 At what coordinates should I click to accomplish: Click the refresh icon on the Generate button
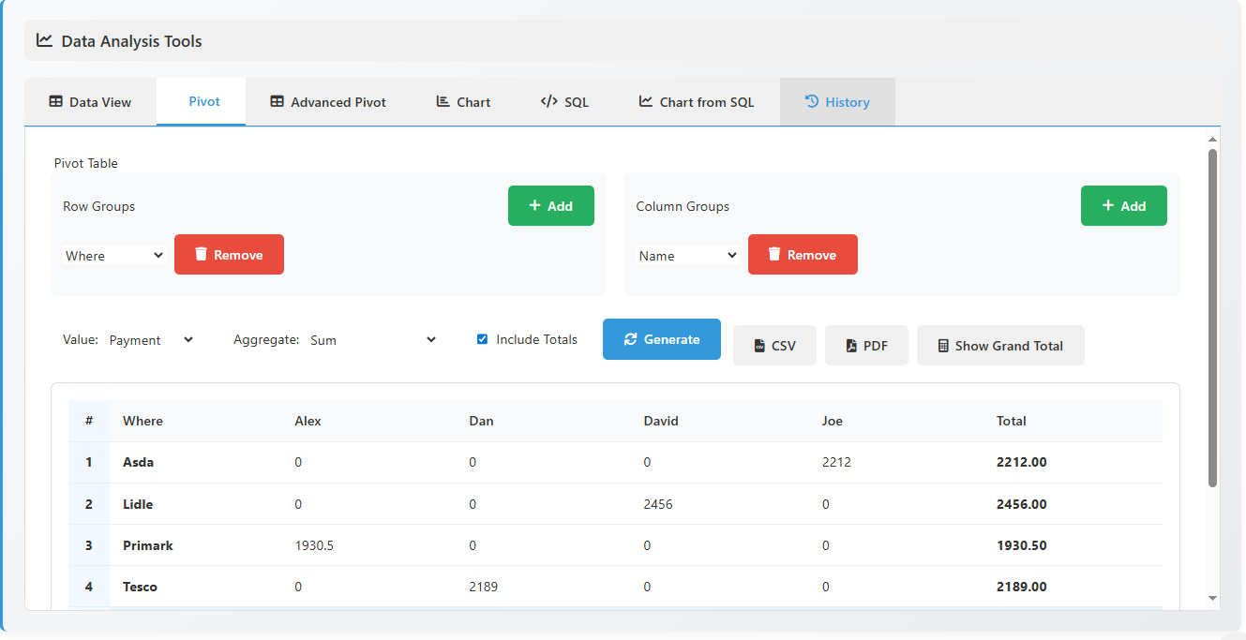coord(631,339)
